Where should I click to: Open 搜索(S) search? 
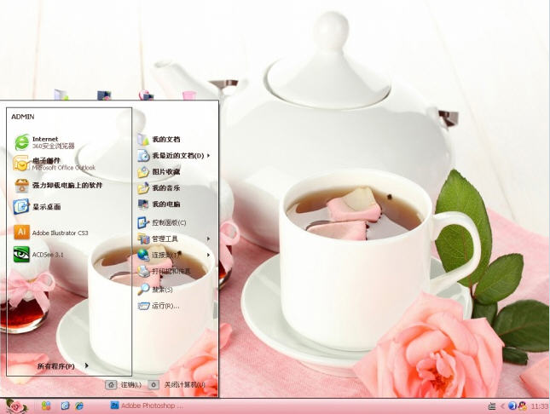155,290
